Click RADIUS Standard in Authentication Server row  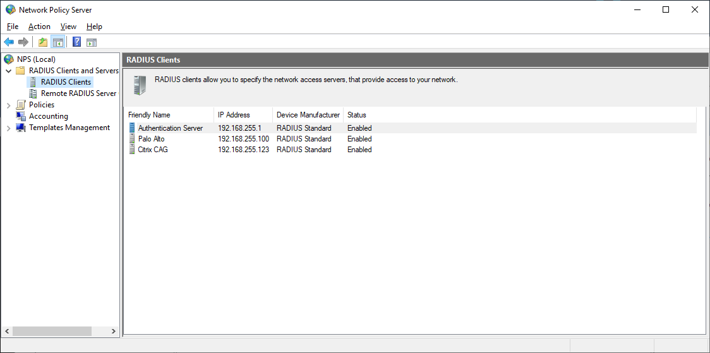coord(304,128)
